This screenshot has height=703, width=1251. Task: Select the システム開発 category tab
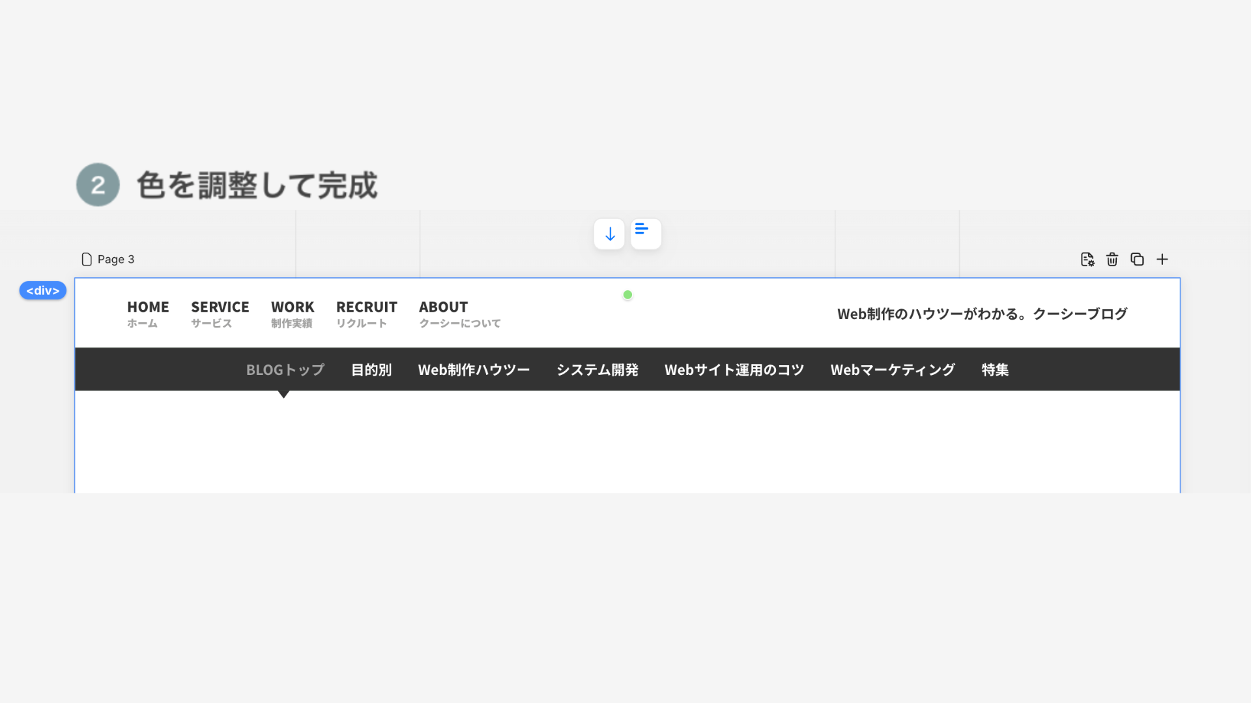(x=597, y=369)
